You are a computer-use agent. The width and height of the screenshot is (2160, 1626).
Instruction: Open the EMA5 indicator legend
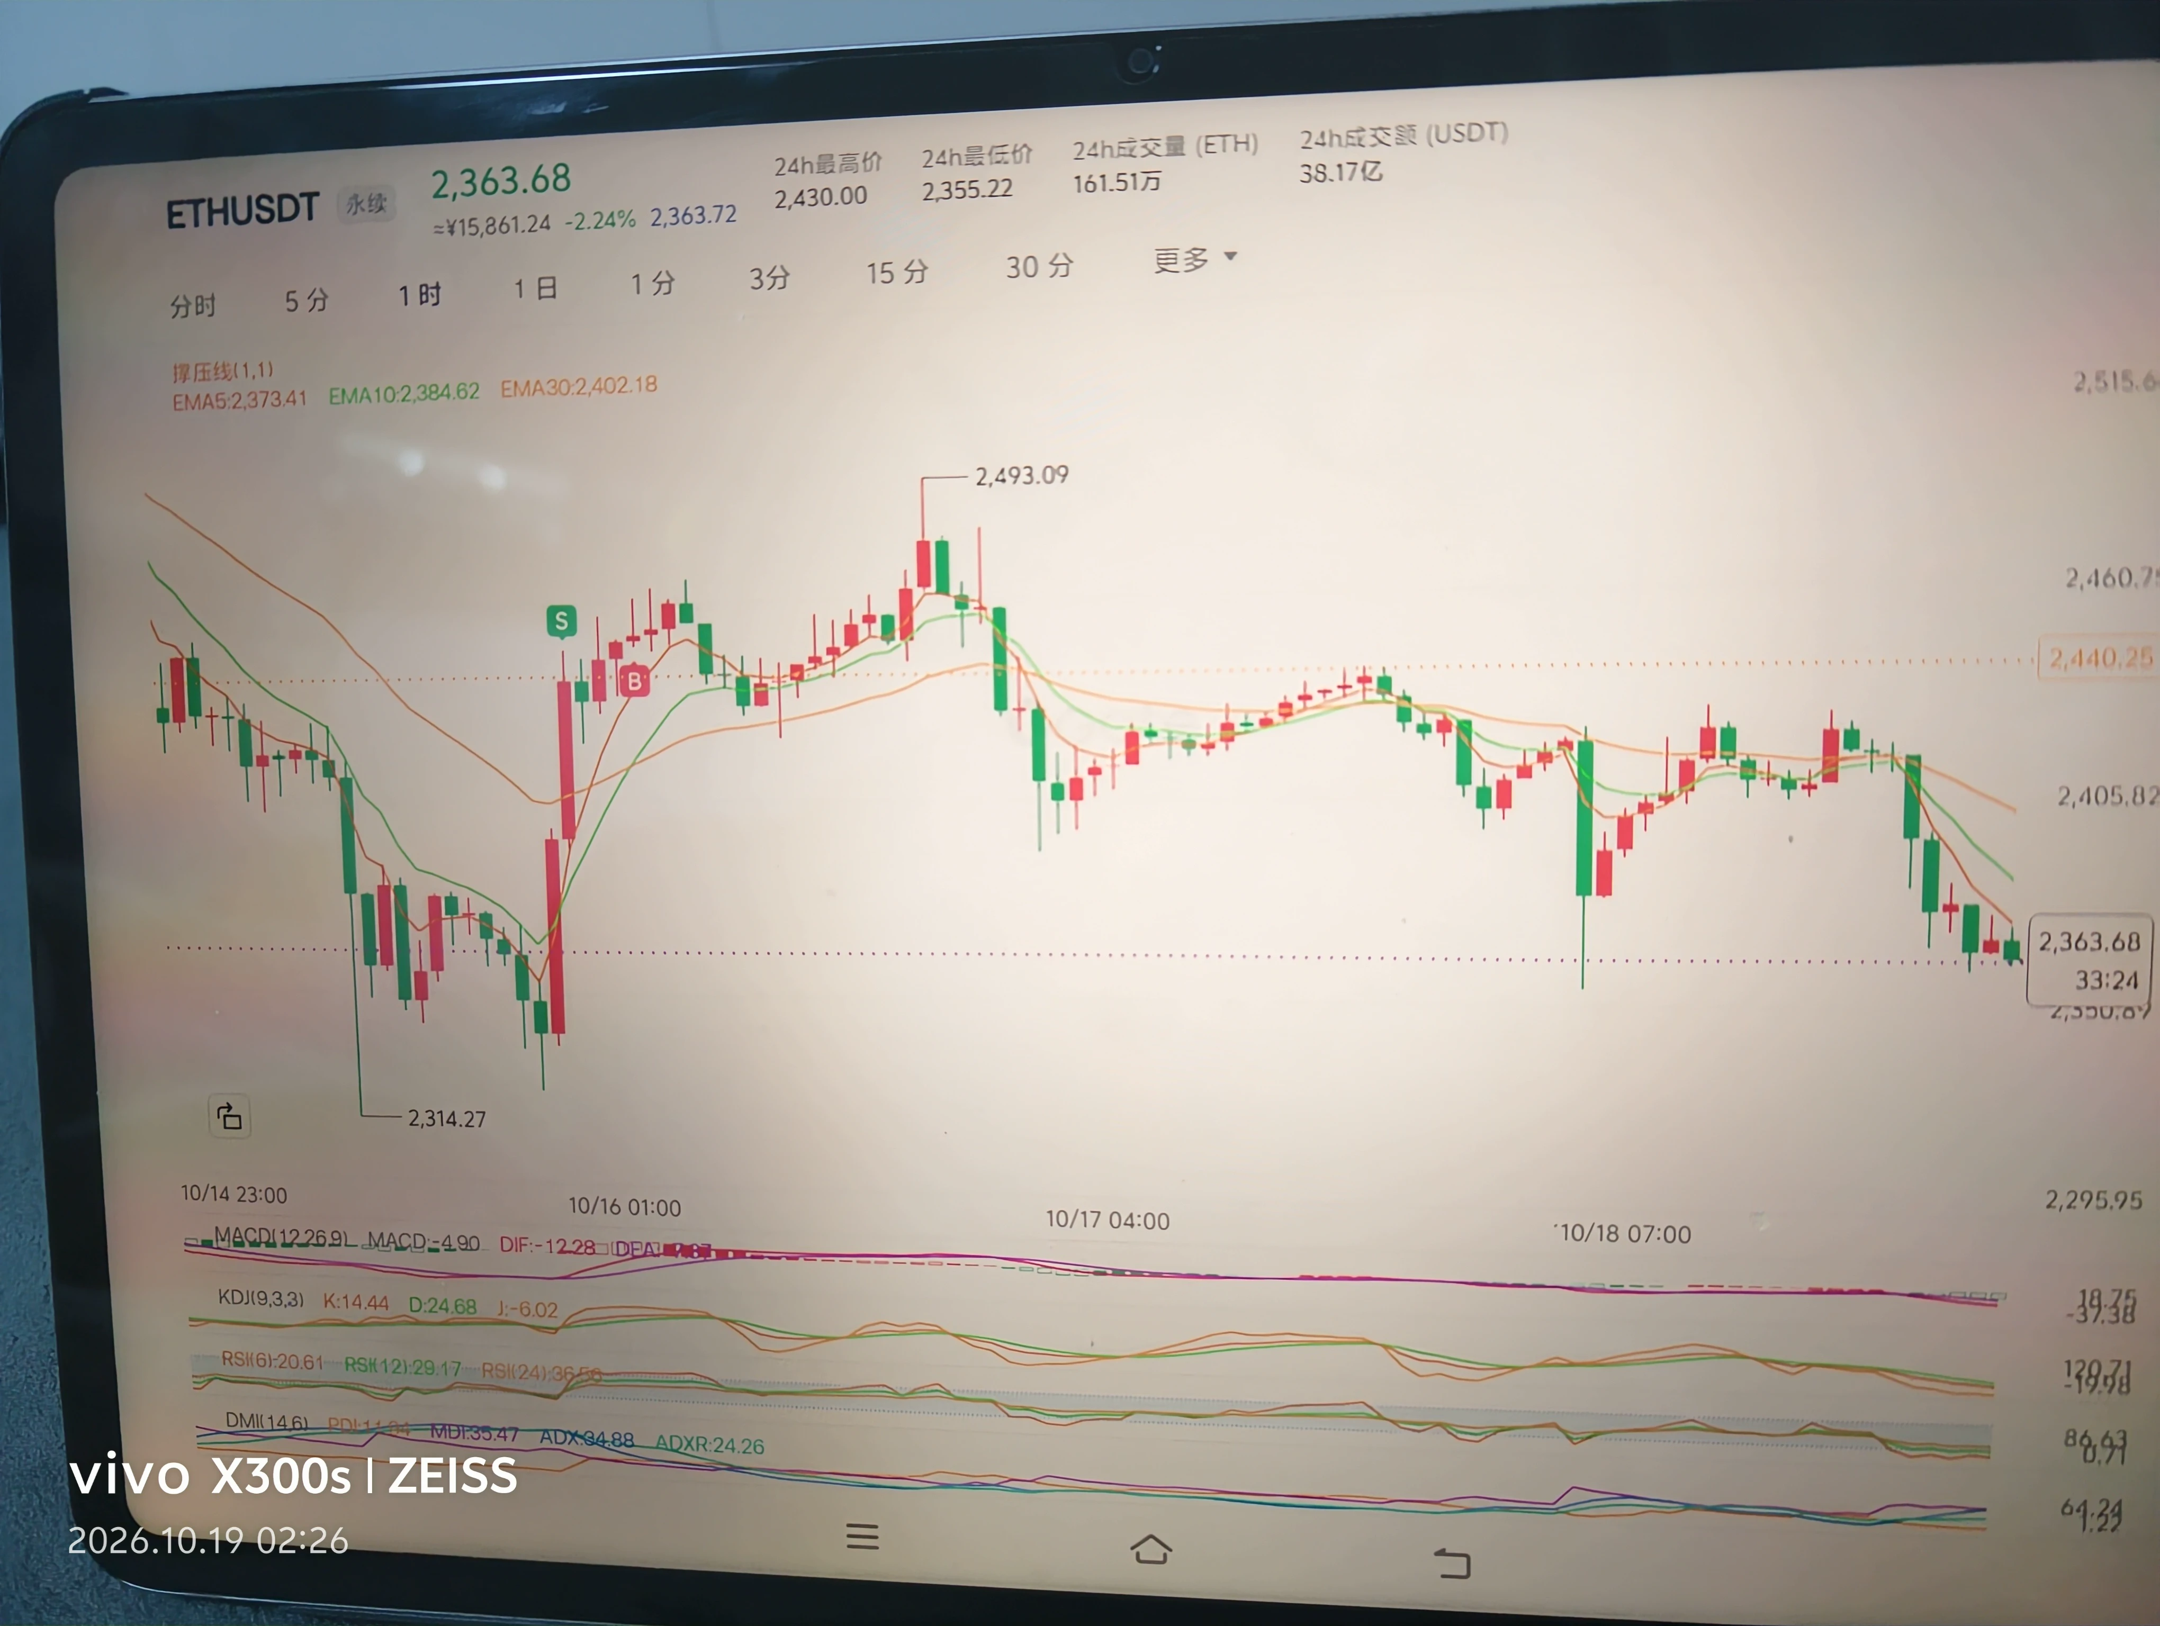[x=239, y=400]
